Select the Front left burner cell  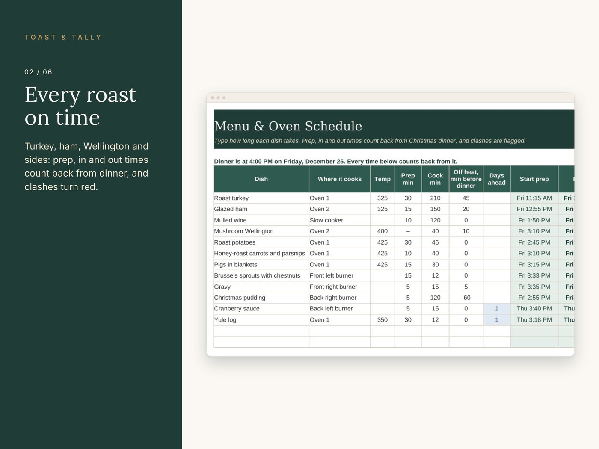(x=340, y=276)
